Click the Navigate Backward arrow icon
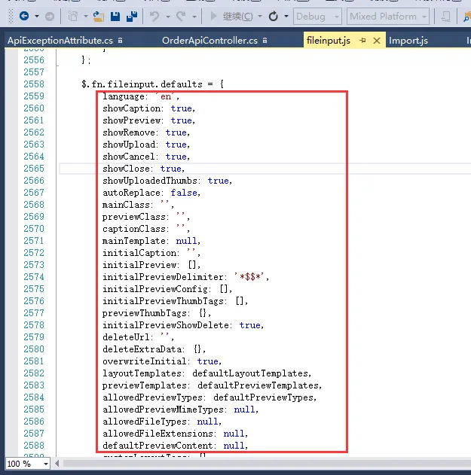This screenshot has height=475, width=471. tap(24, 16)
